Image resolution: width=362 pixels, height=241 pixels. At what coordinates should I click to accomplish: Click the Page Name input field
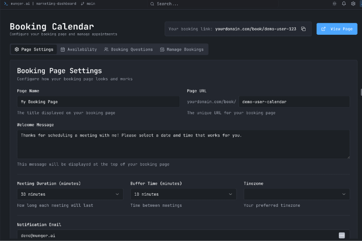pyautogui.click(x=98, y=102)
